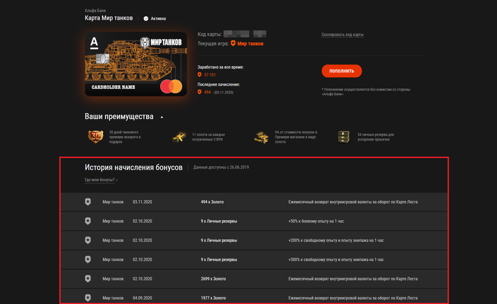This screenshot has width=497, height=304.
Task: Click the badge icon in the +300% опыту row
Action: [88, 259]
